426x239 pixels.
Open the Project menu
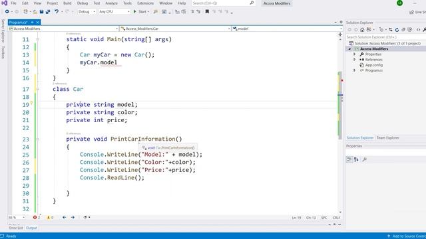(52, 3)
